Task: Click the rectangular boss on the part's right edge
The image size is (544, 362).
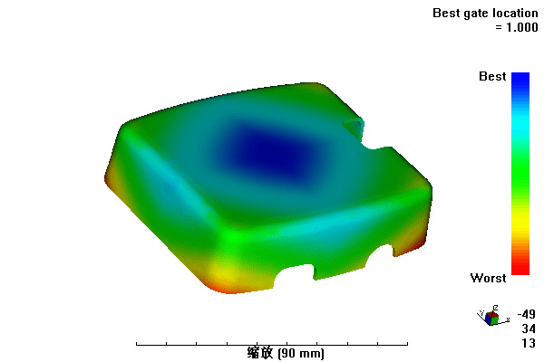Action: (x=353, y=128)
